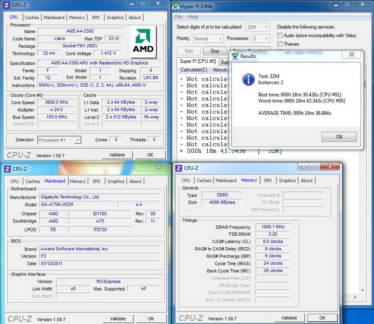Click the CPU-Z icon in Mainboard window title
This screenshot has height=324, width=374.
coord(7,169)
